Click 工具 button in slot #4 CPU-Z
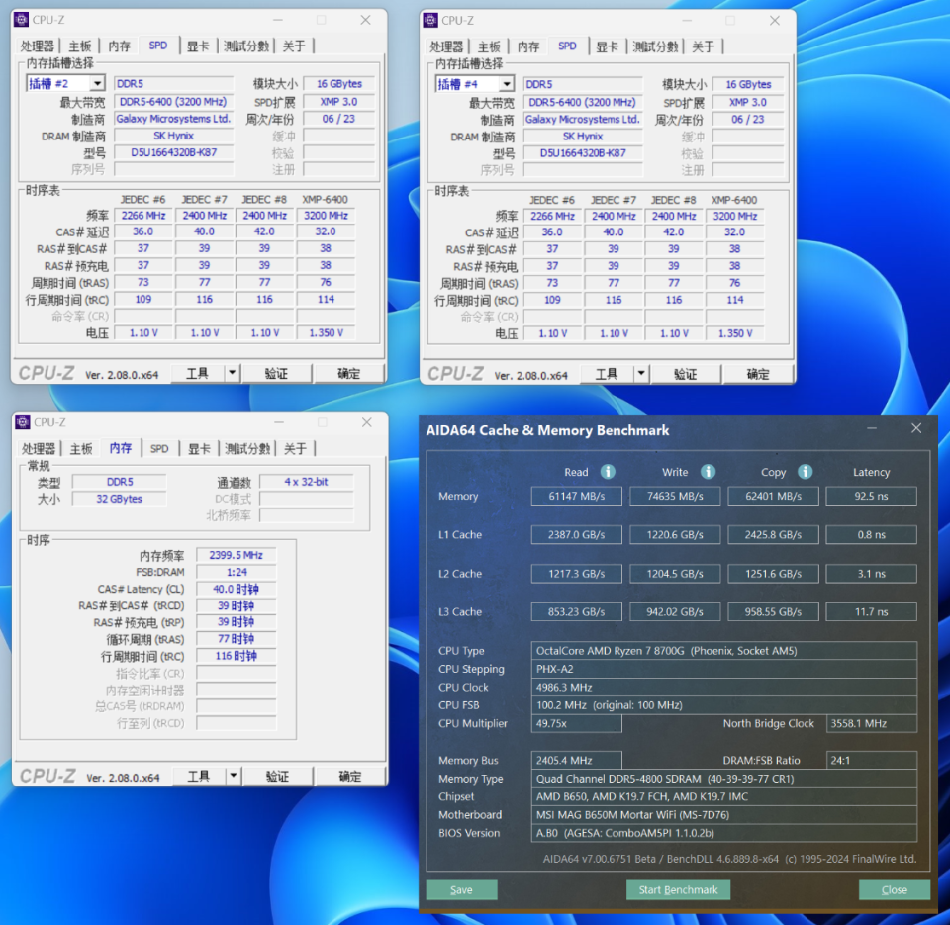The width and height of the screenshot is (950, 925). coord(607,374)
